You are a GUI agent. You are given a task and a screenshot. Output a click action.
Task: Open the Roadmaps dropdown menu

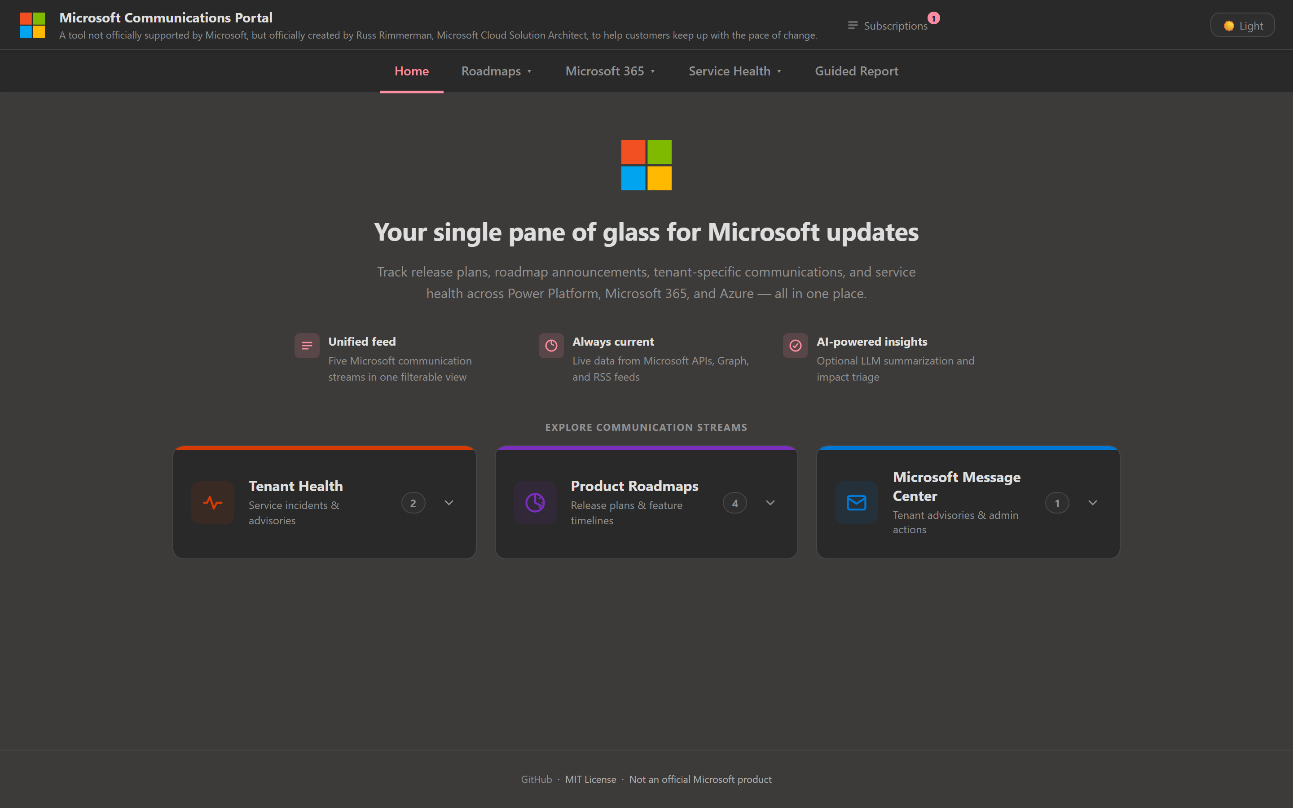(497, 71)
